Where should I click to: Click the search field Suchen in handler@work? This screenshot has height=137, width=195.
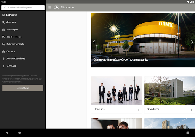tap(23, 8)
